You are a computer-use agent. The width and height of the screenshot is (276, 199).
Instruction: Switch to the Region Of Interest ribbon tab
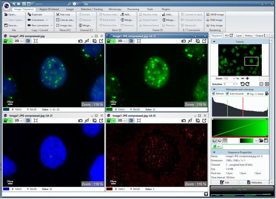49,9
